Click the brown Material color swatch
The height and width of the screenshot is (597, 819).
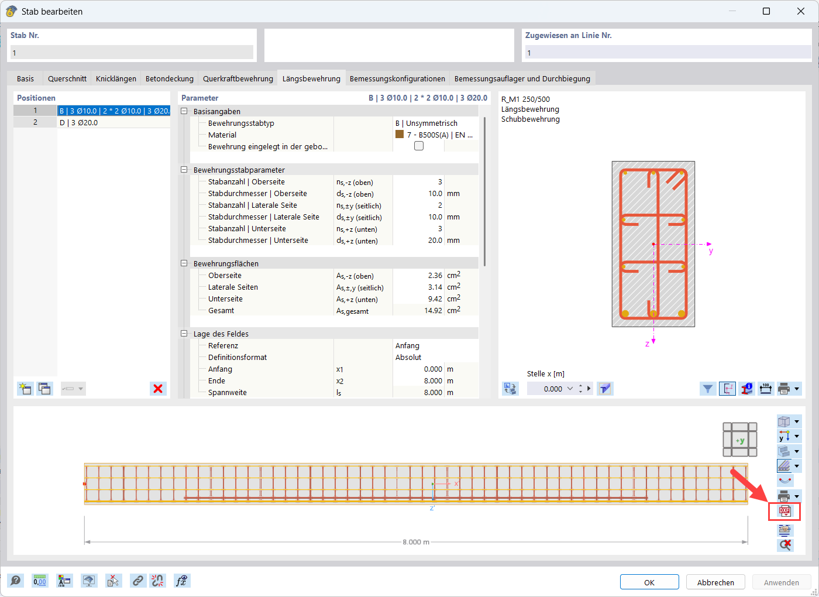coord(400,135)
